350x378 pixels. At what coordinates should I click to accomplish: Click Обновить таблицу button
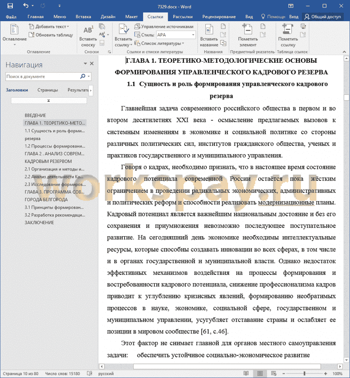[51, 35]
